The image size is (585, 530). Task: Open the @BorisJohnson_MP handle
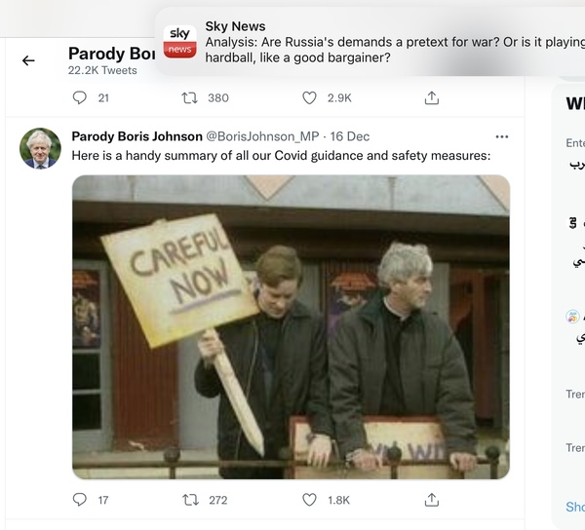(x=262, y=136)
